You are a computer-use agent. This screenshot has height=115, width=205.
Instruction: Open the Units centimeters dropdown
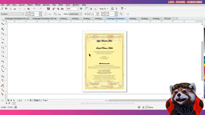tap(81, 14)
